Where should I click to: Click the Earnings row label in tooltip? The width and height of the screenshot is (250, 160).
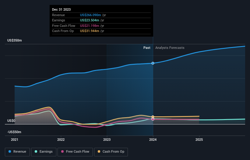(x=58, y=20)
